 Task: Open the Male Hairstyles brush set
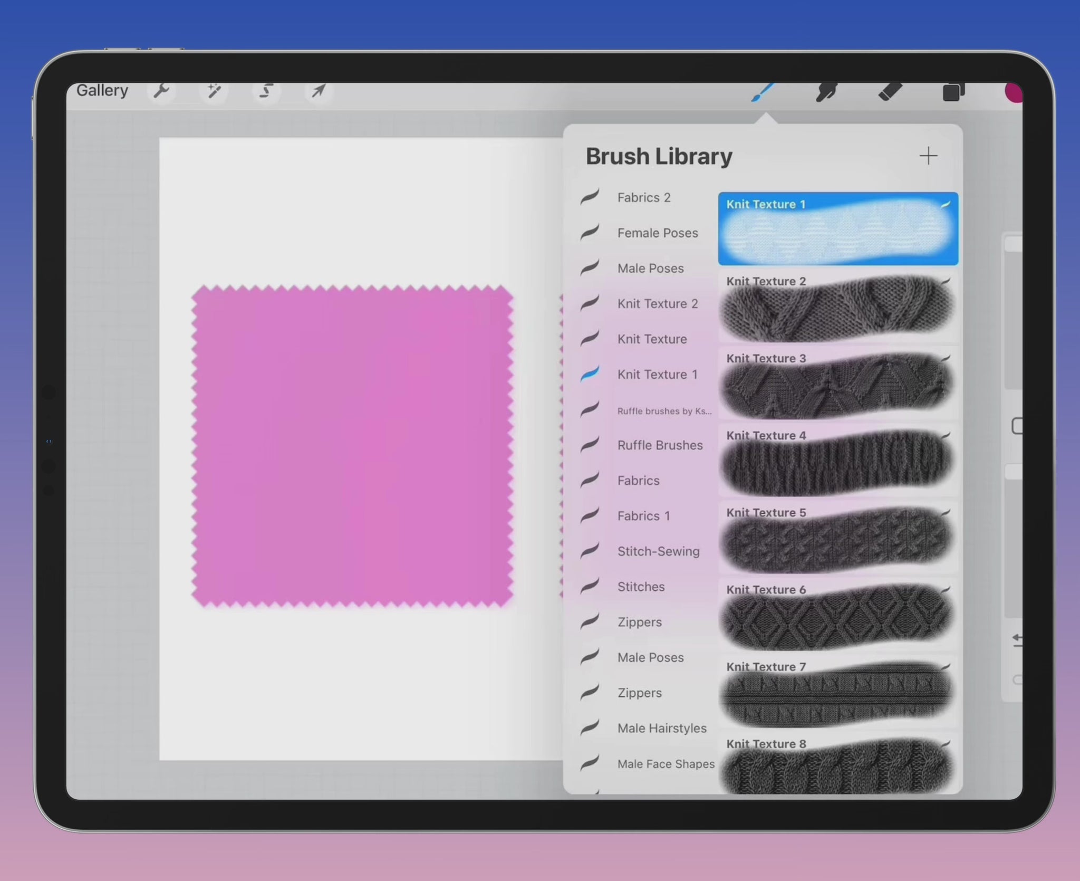(x=662, y=728)
